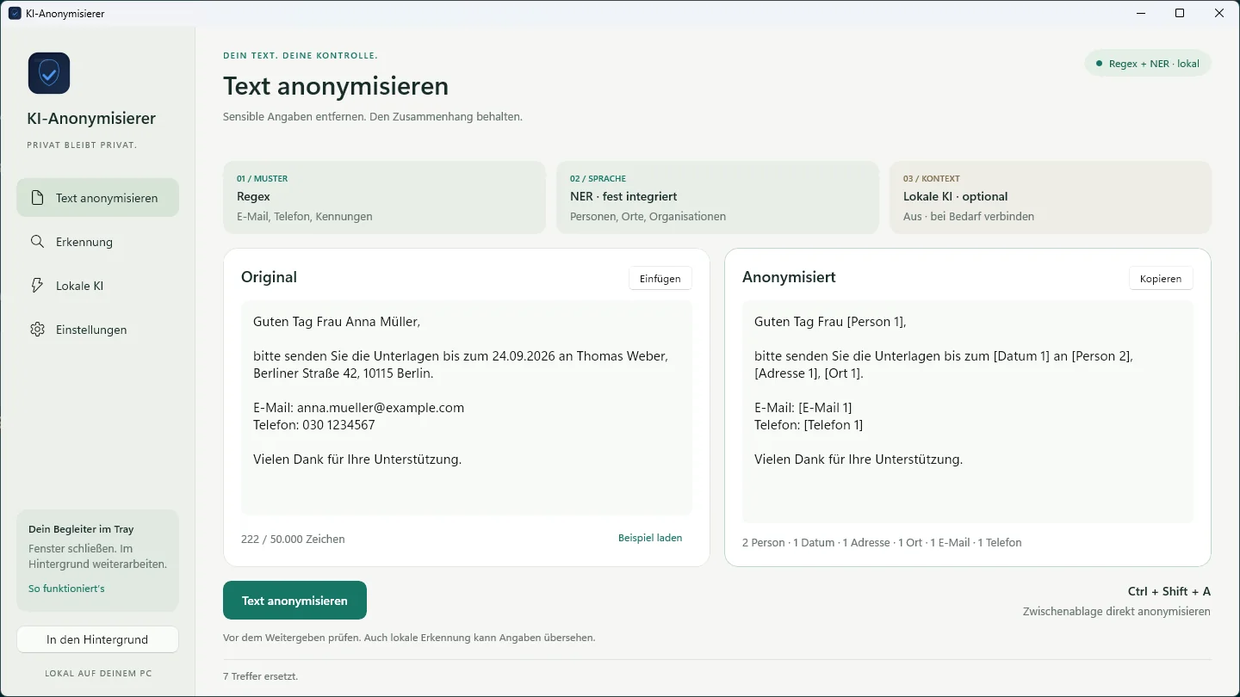Open the Lokale KI page
Viewport: 1240px width, 697px height.
point(97,286)
